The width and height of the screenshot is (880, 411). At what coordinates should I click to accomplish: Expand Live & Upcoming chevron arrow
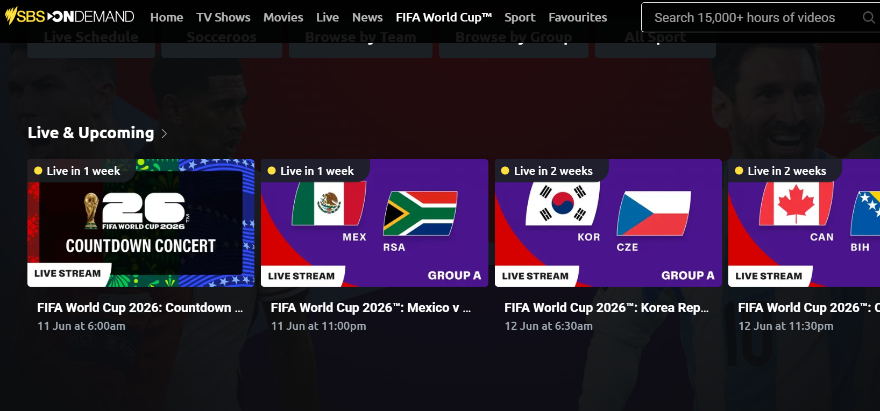click(164, 133)
